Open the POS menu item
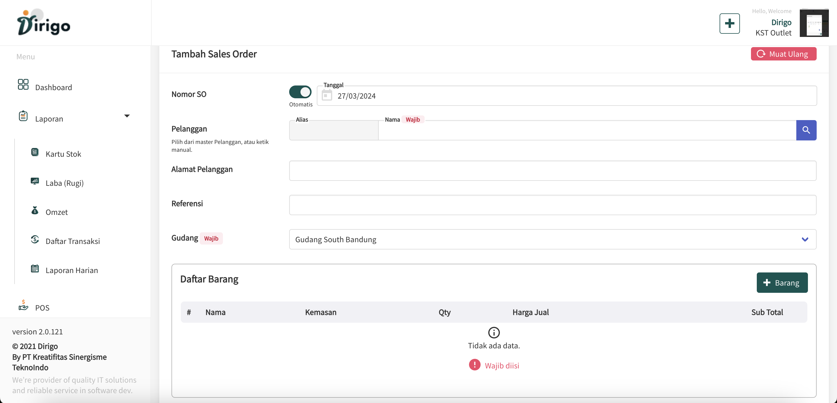Viewport: 837px width, 403px height. coord(42,307)
